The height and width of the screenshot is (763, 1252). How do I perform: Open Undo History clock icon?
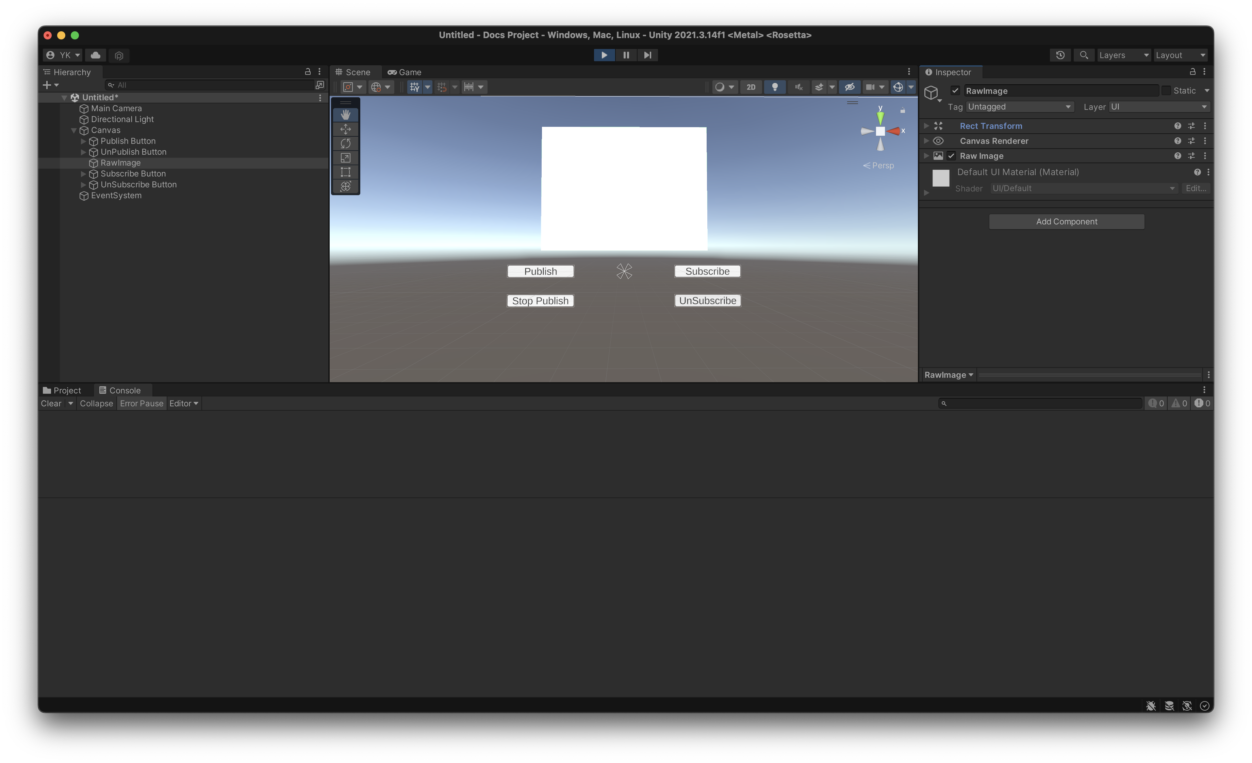click(x=1060, y=55)
